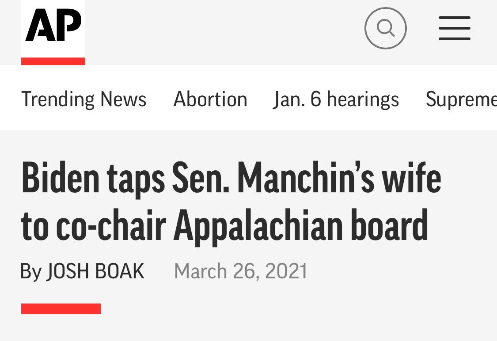Click the March 26, 2021 date
This screenshot has width=497, height=341.
tap(241, 271)
